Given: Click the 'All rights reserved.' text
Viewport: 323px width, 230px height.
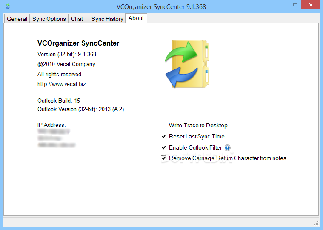Looking at the screenshot, I should coord(60,74).
